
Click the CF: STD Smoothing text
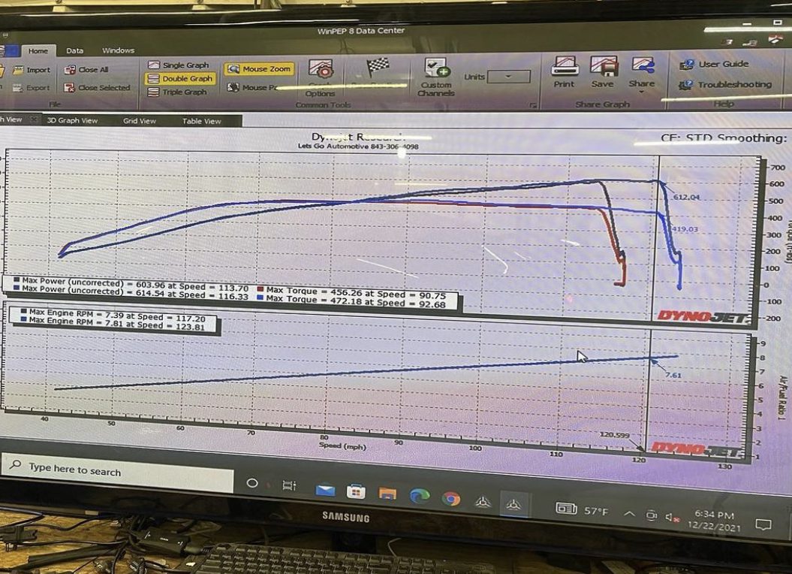(724, 137)
